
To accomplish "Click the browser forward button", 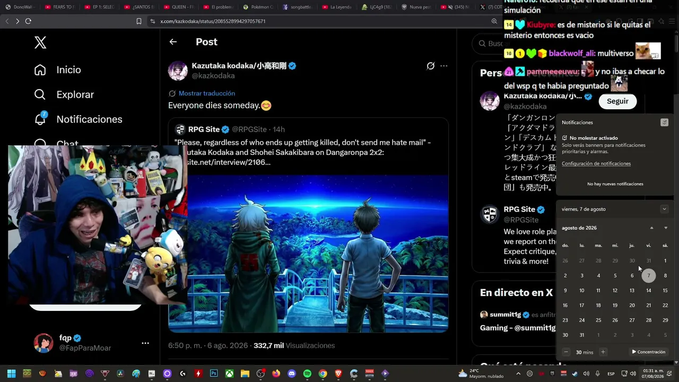I will coord(18,21).
